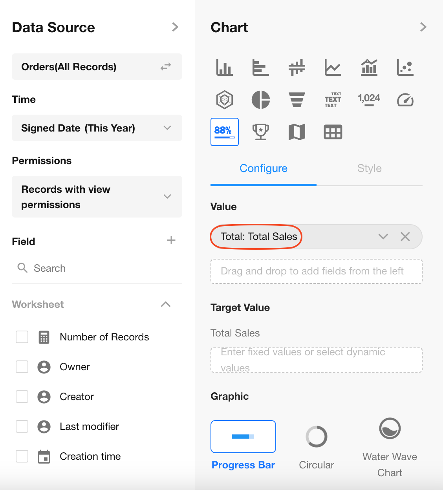Screen dimensions: 443x490
Task: Select the gauge chart icon
Action: click(405, 100)
